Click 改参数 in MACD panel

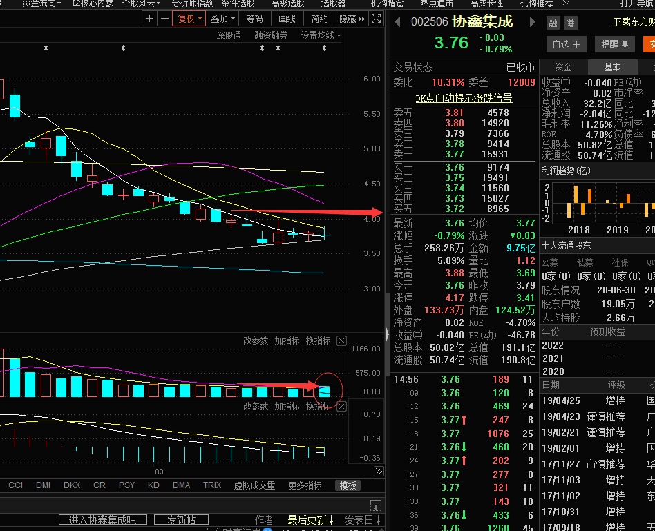point(256,406)
